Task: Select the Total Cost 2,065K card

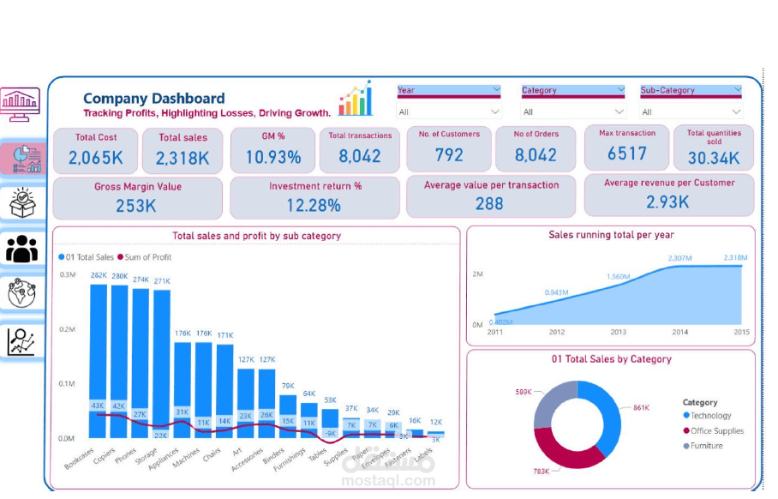Action: pyautogui.click(x=96, y=150)
